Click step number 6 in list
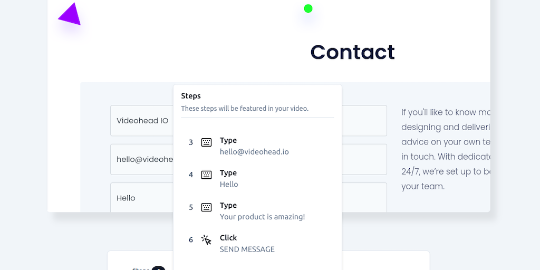This screenshot has width=540, height=270. point(191,240)
